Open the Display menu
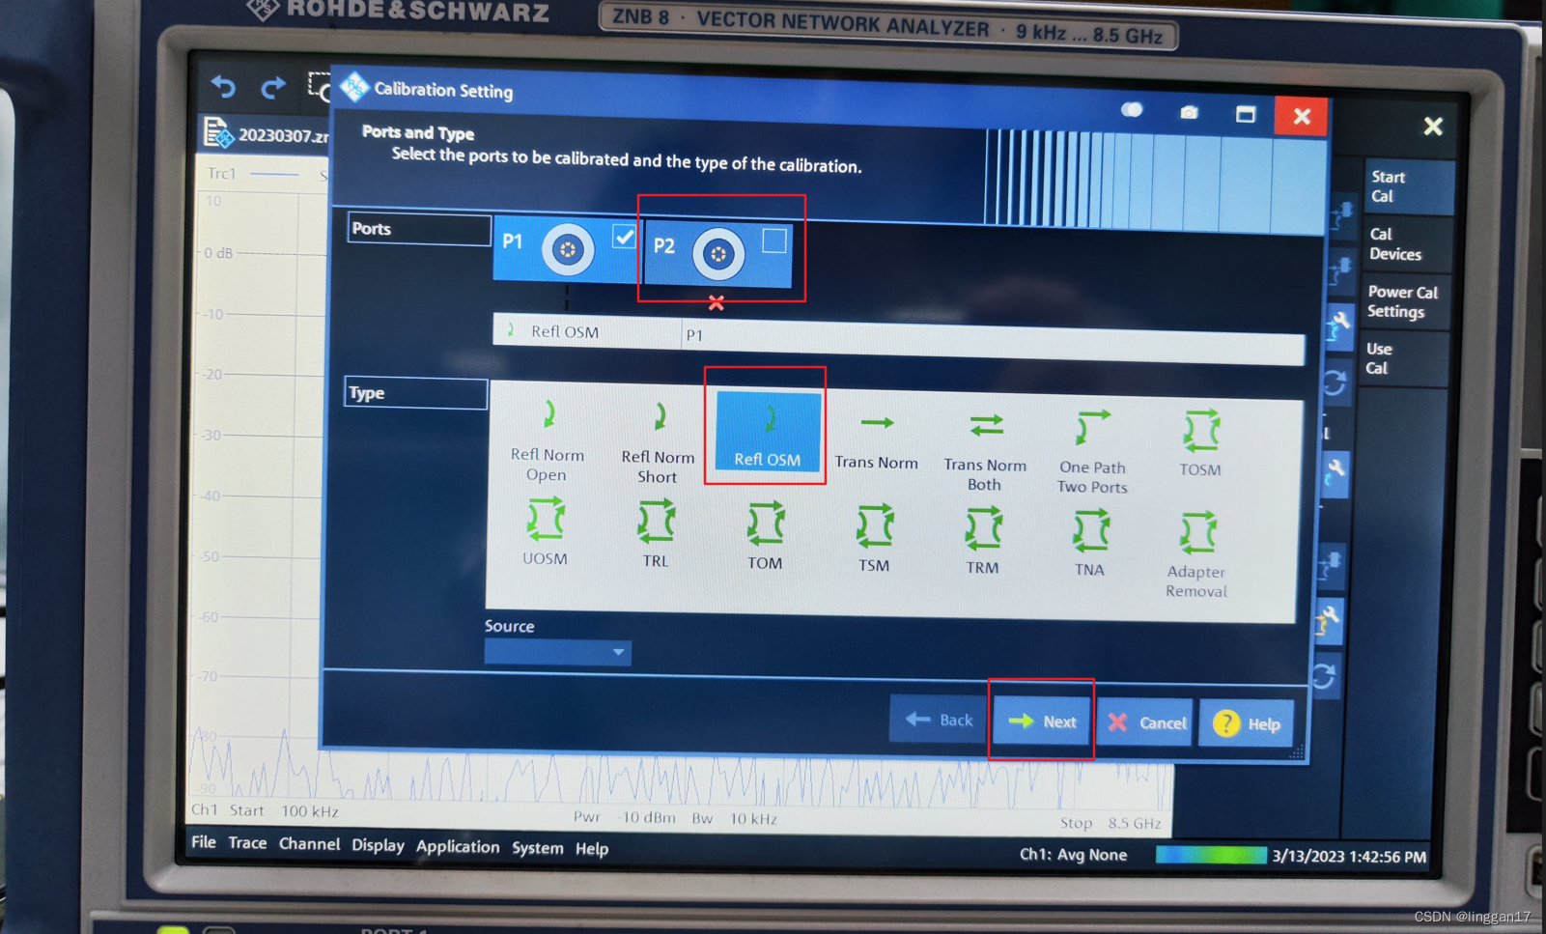Screen dimensions: 1546x934 tap(378, 845)
